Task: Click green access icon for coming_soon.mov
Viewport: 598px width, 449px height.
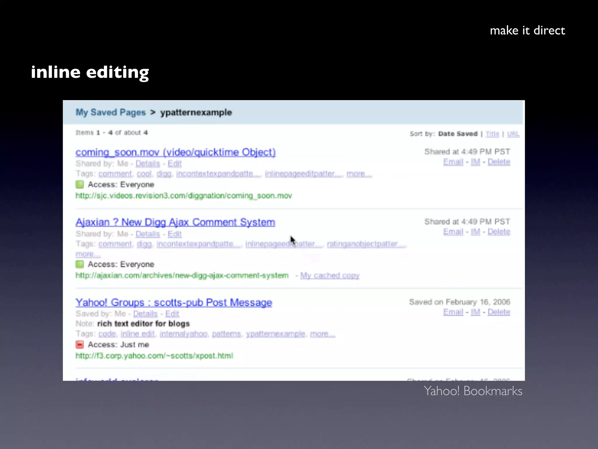Action: point(79,184)
